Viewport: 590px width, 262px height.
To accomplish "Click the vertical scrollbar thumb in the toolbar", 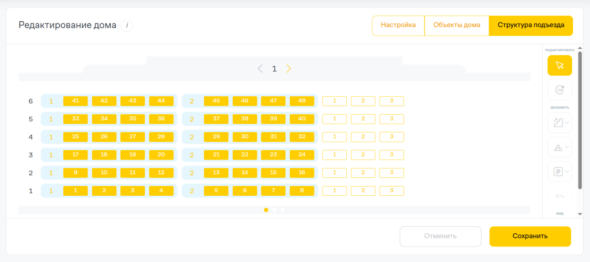I will pos(580,120).
